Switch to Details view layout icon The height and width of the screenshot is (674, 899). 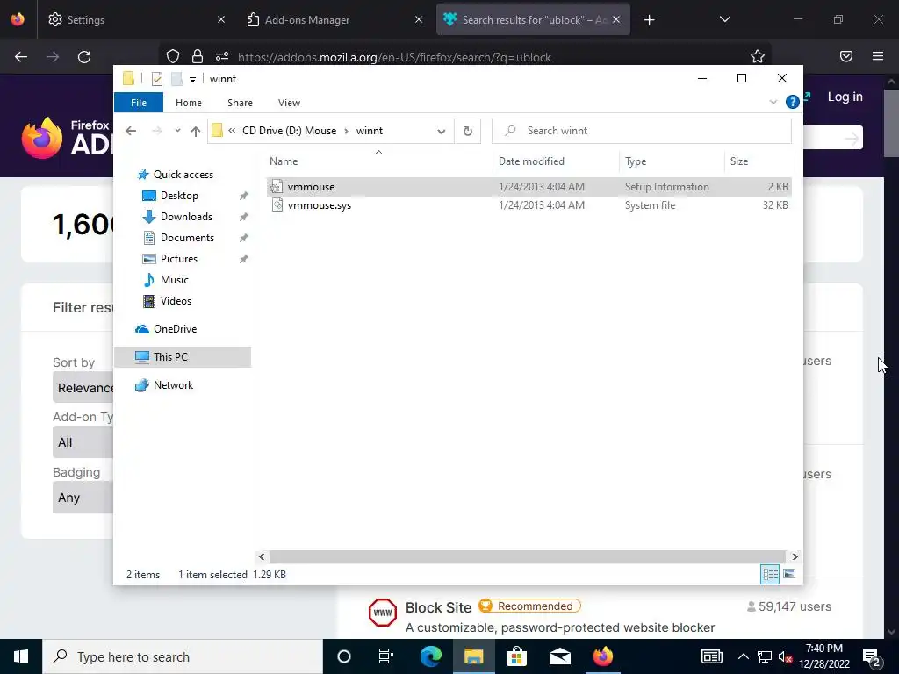(769, 574)
